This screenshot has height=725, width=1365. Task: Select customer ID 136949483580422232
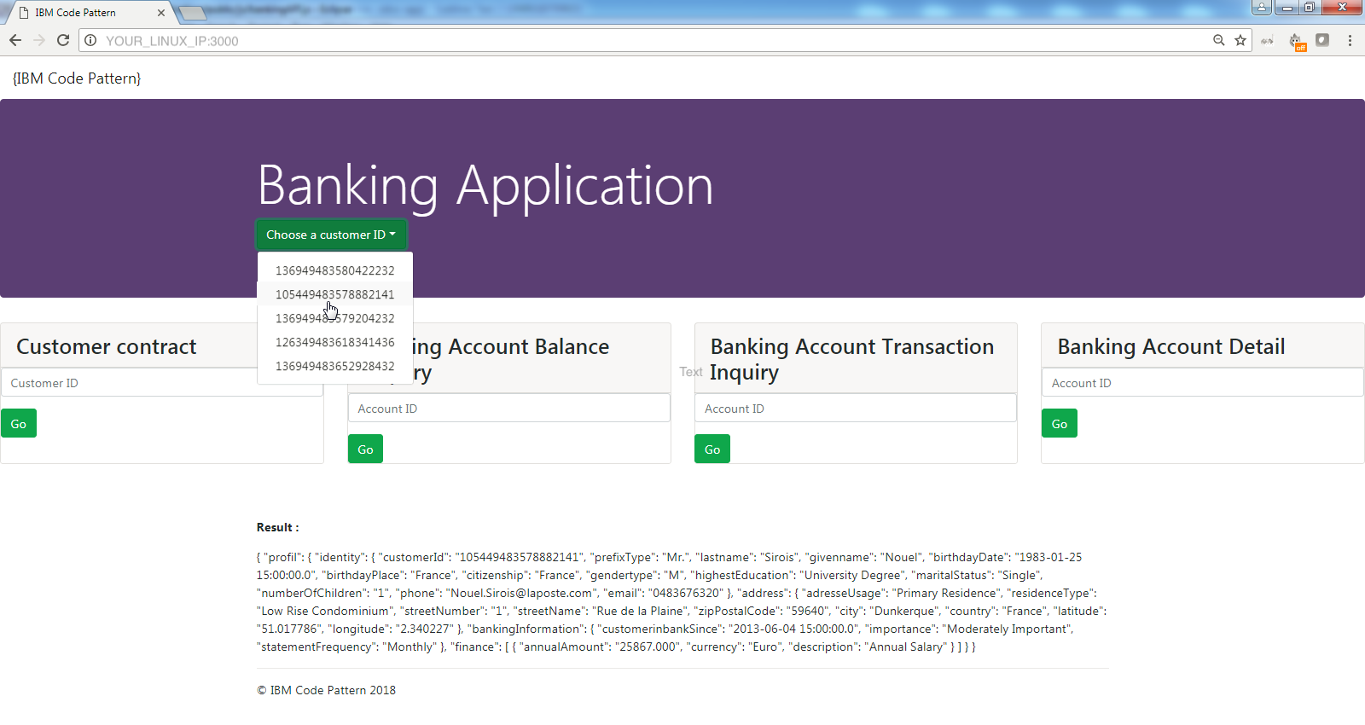coord(335,270)
